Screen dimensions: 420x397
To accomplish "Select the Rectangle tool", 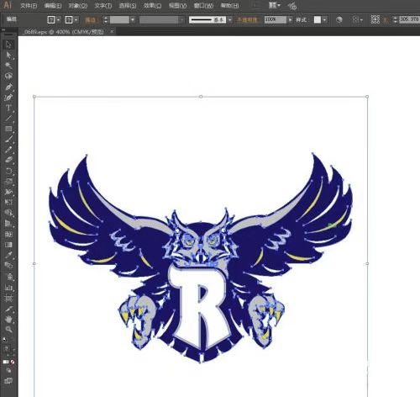I will 8,129.
